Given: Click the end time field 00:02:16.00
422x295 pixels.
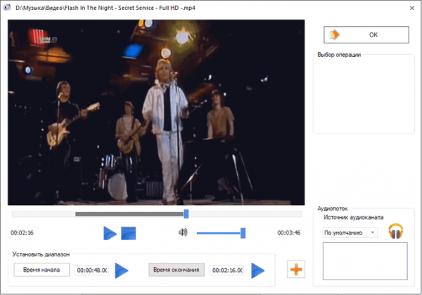Looking at the screenshot, I should (227, 270).
